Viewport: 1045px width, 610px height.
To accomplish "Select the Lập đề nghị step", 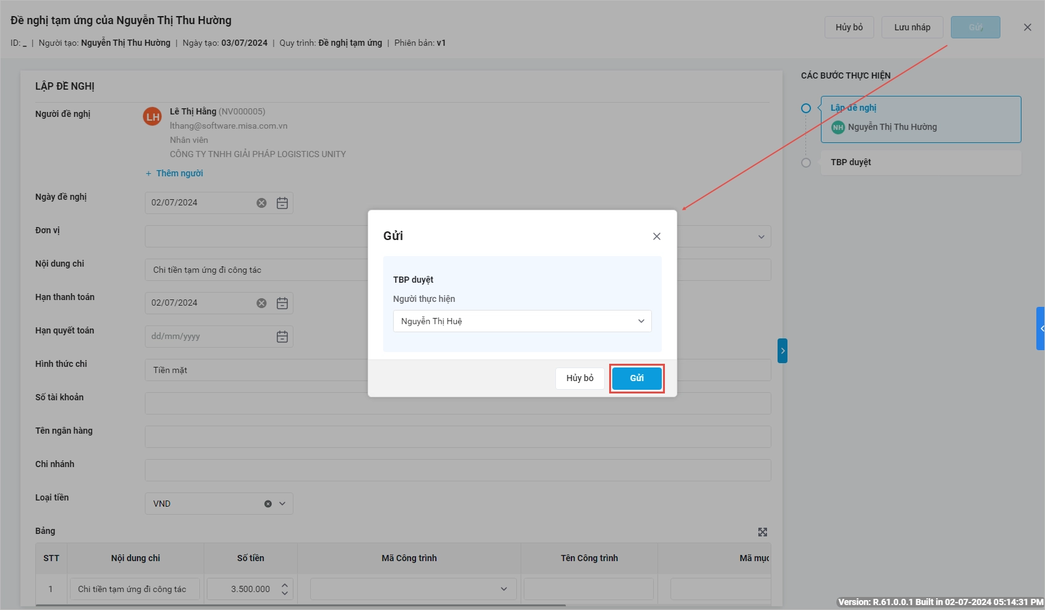I will pyautogui.click(x=921, y=119).
